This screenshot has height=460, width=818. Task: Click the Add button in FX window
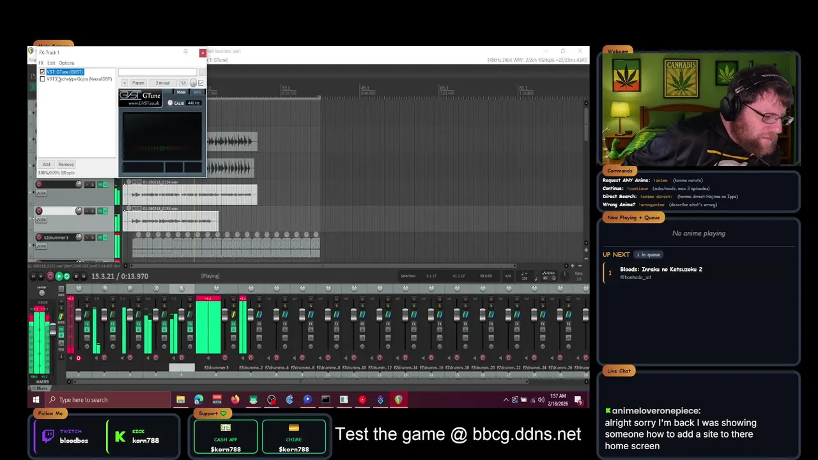(46, 165)
